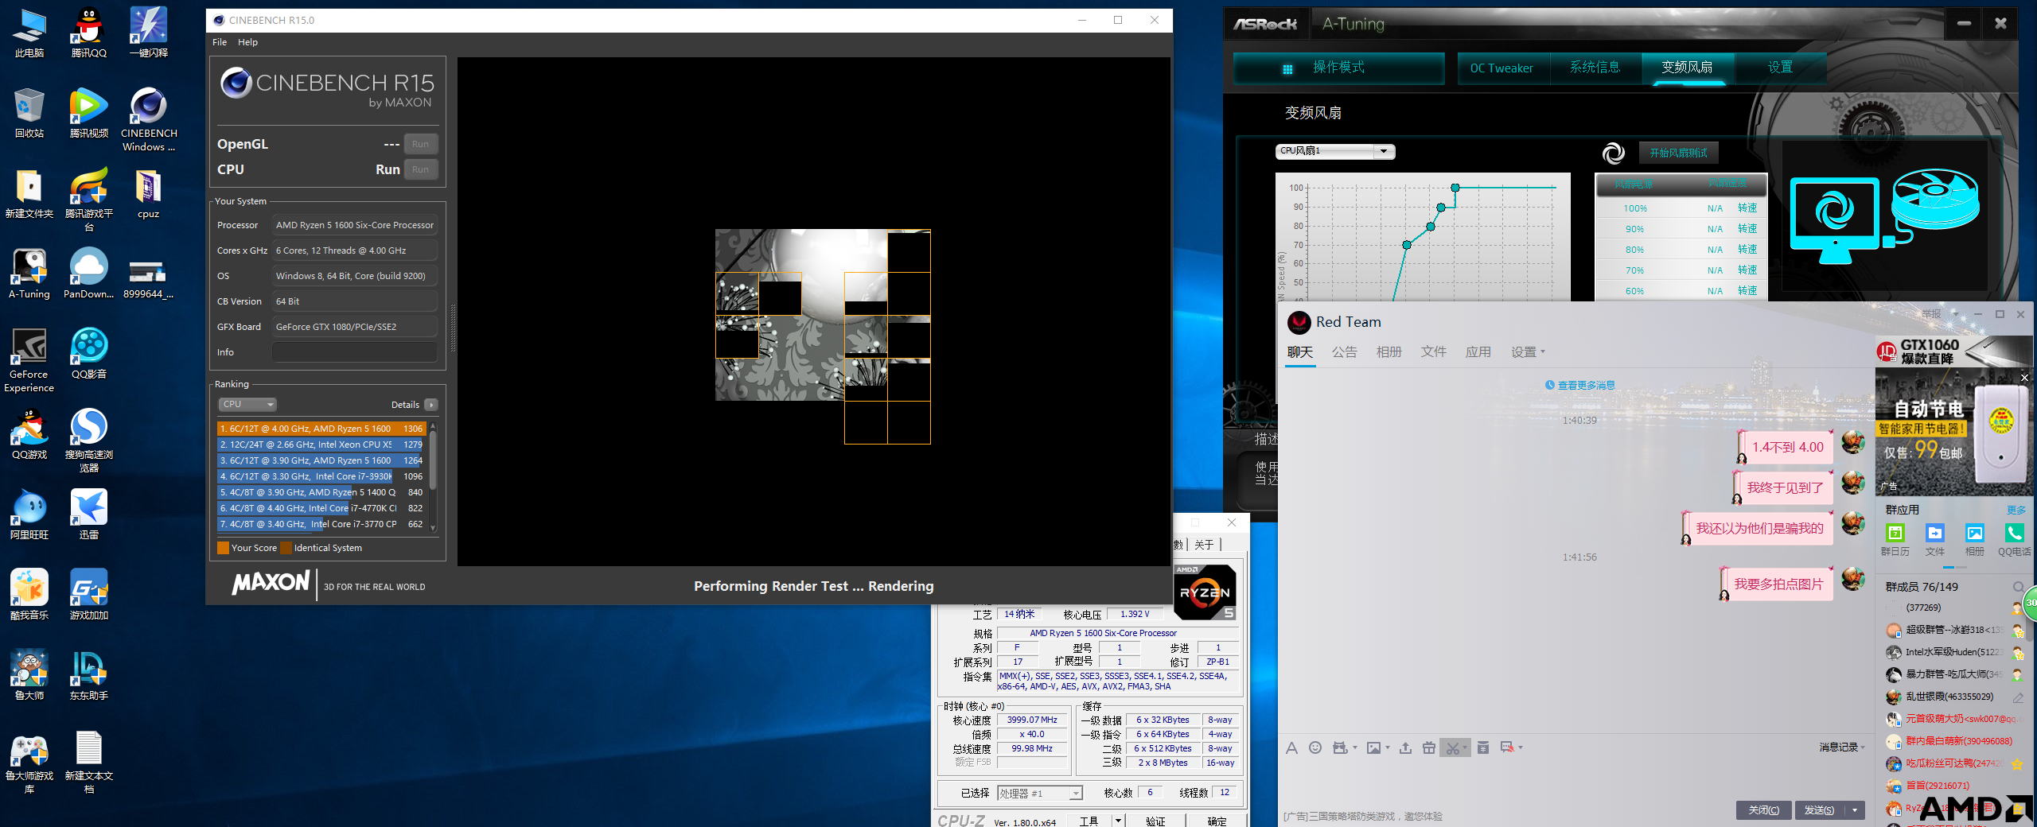Click the Info input field in Cinebench
Image resolution: width=2037 pixels, height=827 pixels.
pyautogui.click(x=355, y=352)
